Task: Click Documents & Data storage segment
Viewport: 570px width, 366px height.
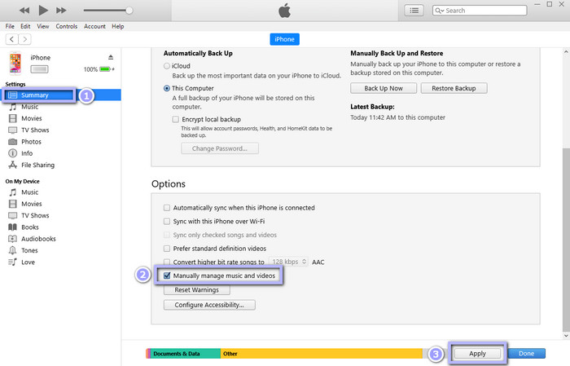Action: click(x=186, y=354)
